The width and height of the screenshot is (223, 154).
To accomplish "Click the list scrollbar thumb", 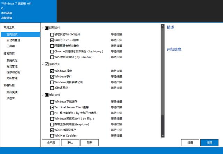I will 163,72.
